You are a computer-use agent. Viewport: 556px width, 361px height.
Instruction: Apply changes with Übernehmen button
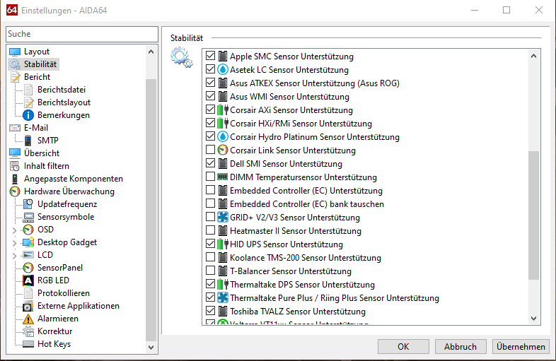tap(521, 346)
